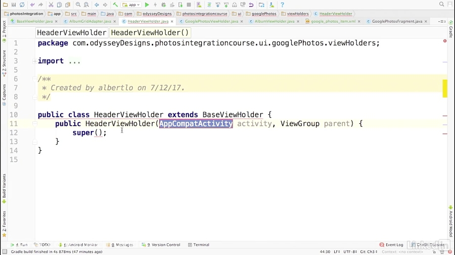Show hidden tabs list dropdown

coord(442,21)
